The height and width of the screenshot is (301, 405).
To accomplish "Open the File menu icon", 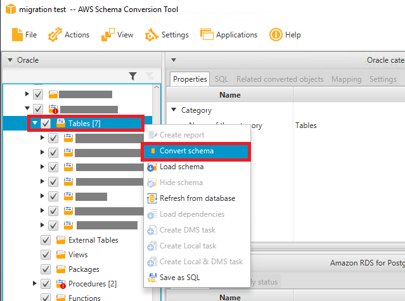I will pos(17,35).
